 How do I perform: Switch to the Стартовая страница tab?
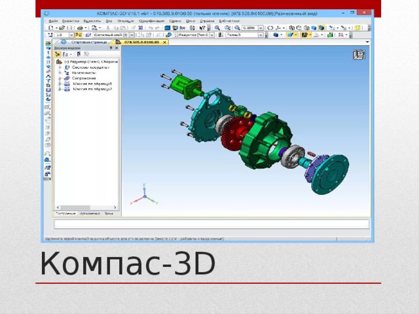coord(85,42)
